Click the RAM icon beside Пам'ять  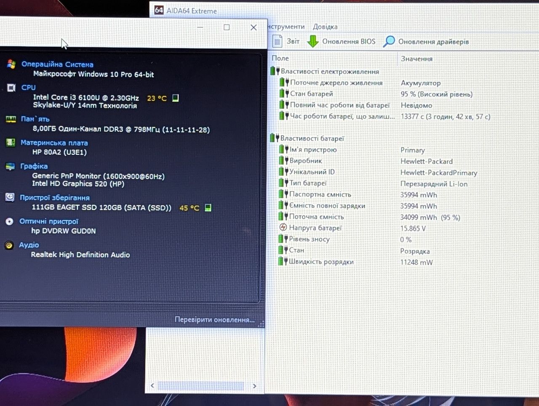11,119
